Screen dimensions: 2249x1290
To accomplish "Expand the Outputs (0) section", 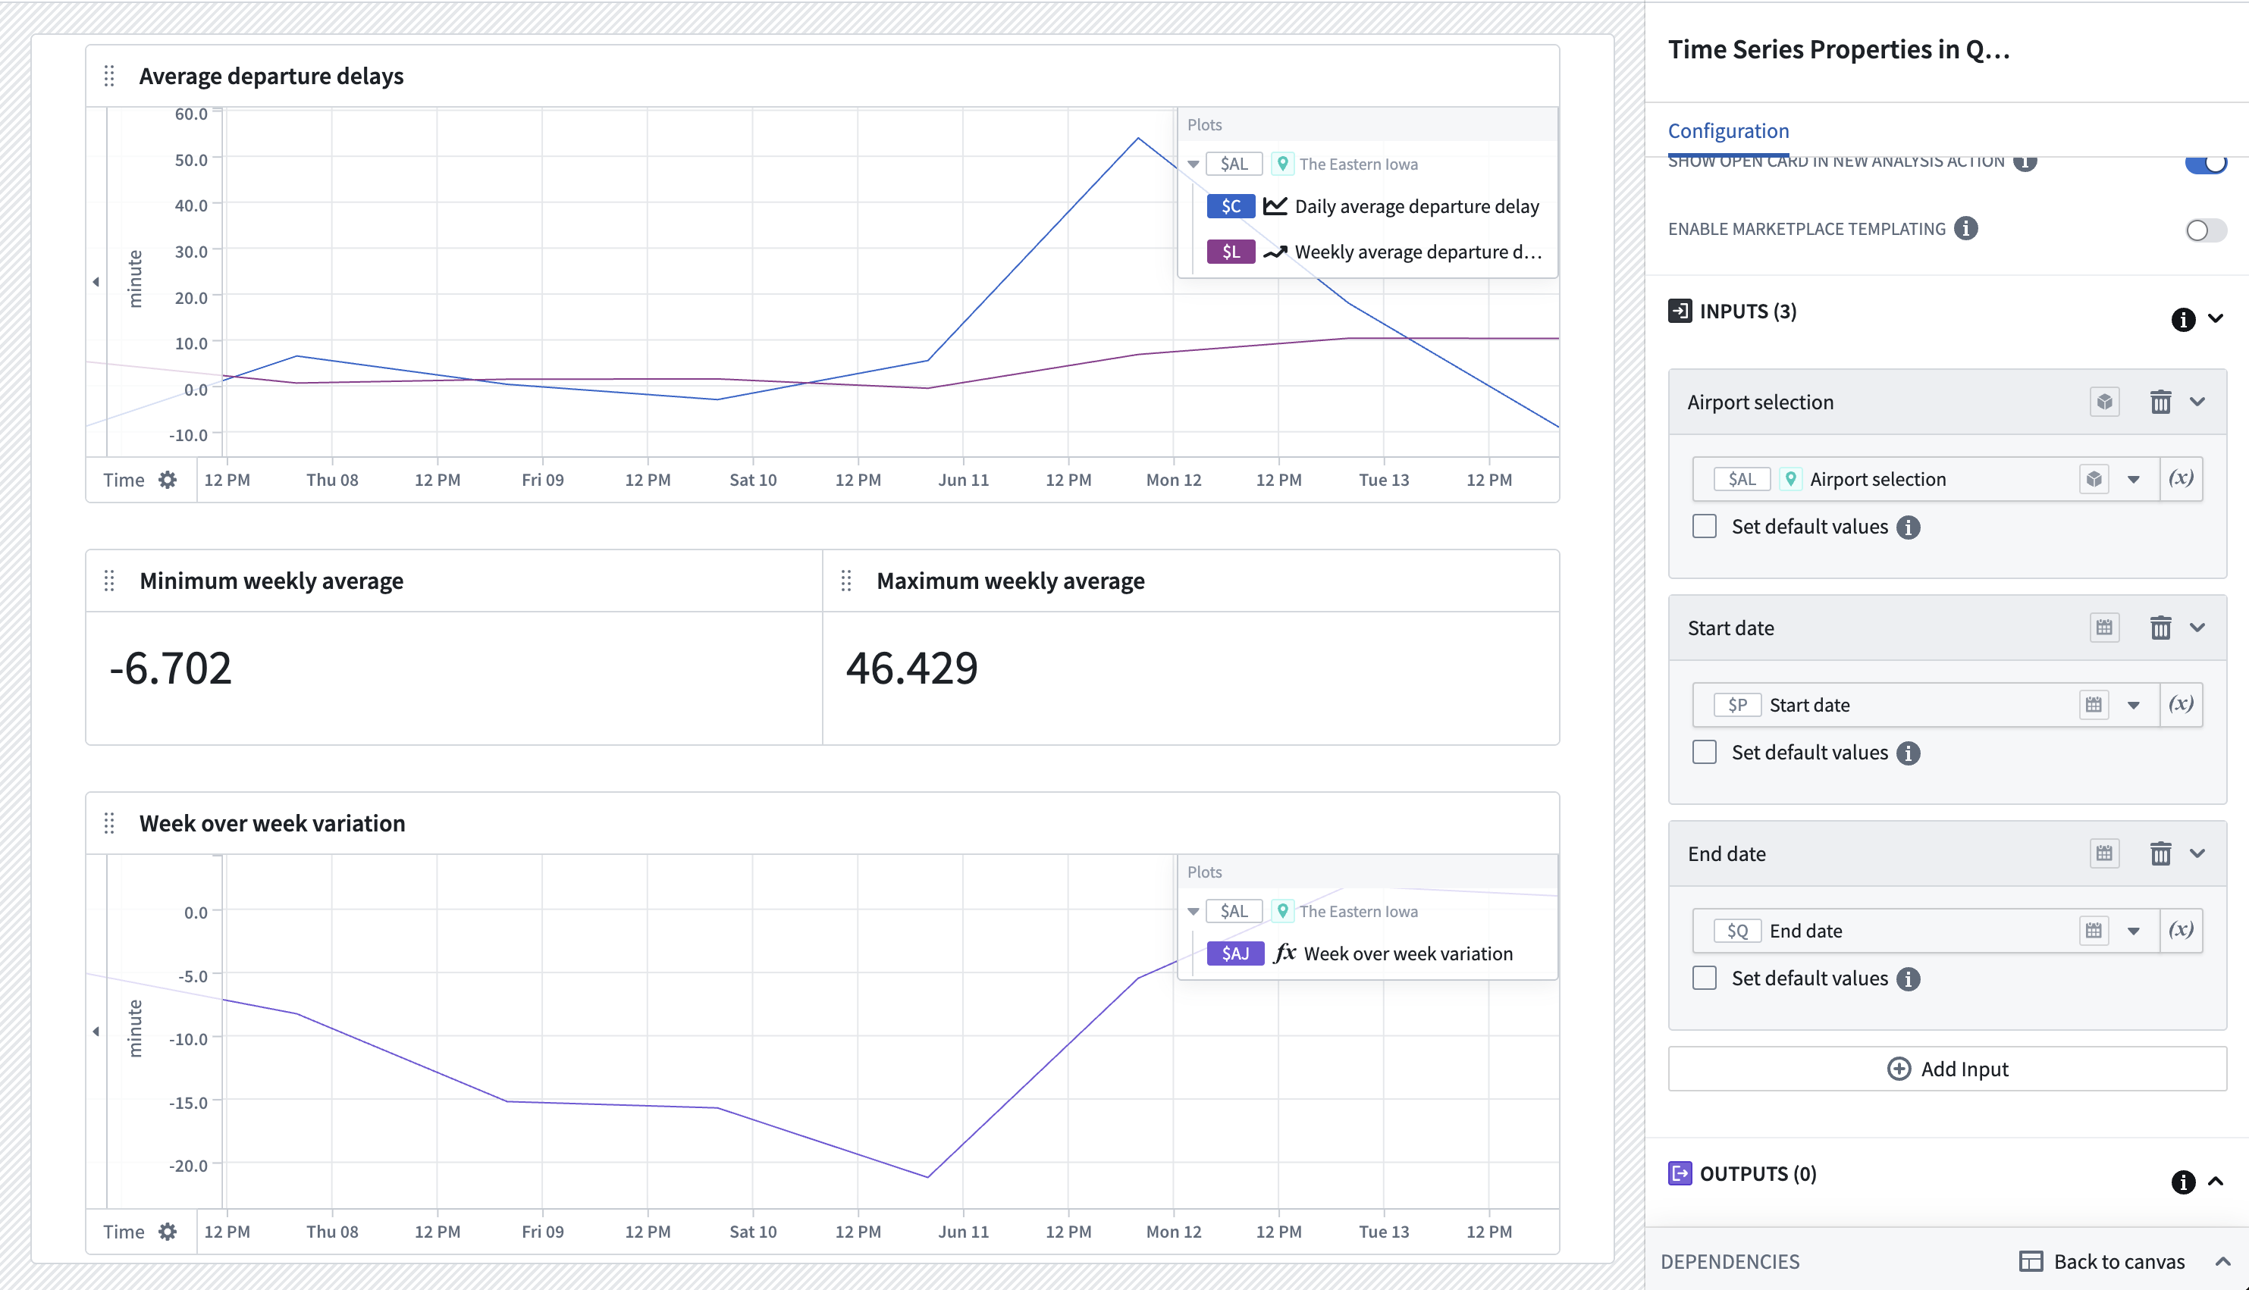I will point(2216,1181).
